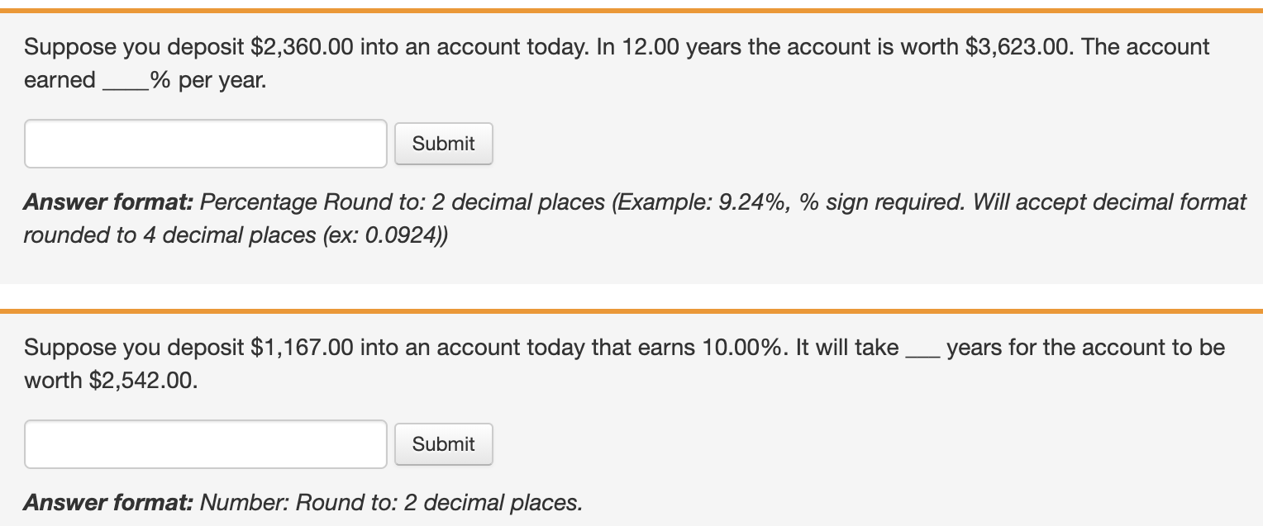This screenshot has width=1263, height=526.
Task: Click the Submit button for the years question
Action: click(443, 444)
